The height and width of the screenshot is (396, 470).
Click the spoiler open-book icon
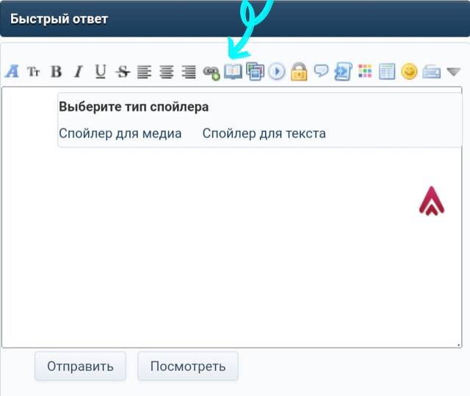(x=233, y=72)
